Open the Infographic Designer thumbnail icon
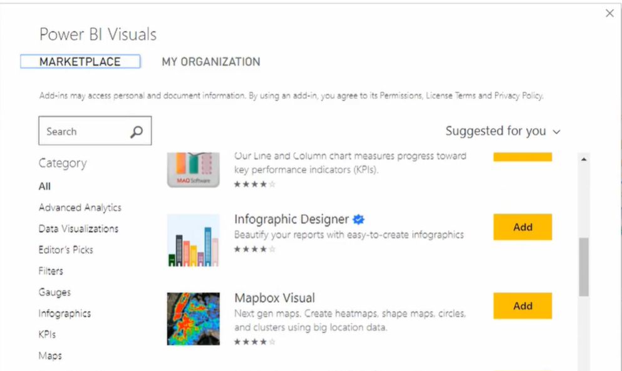This screenshot has height=371, width=622. pyautogui.click(x=193, y=240)
